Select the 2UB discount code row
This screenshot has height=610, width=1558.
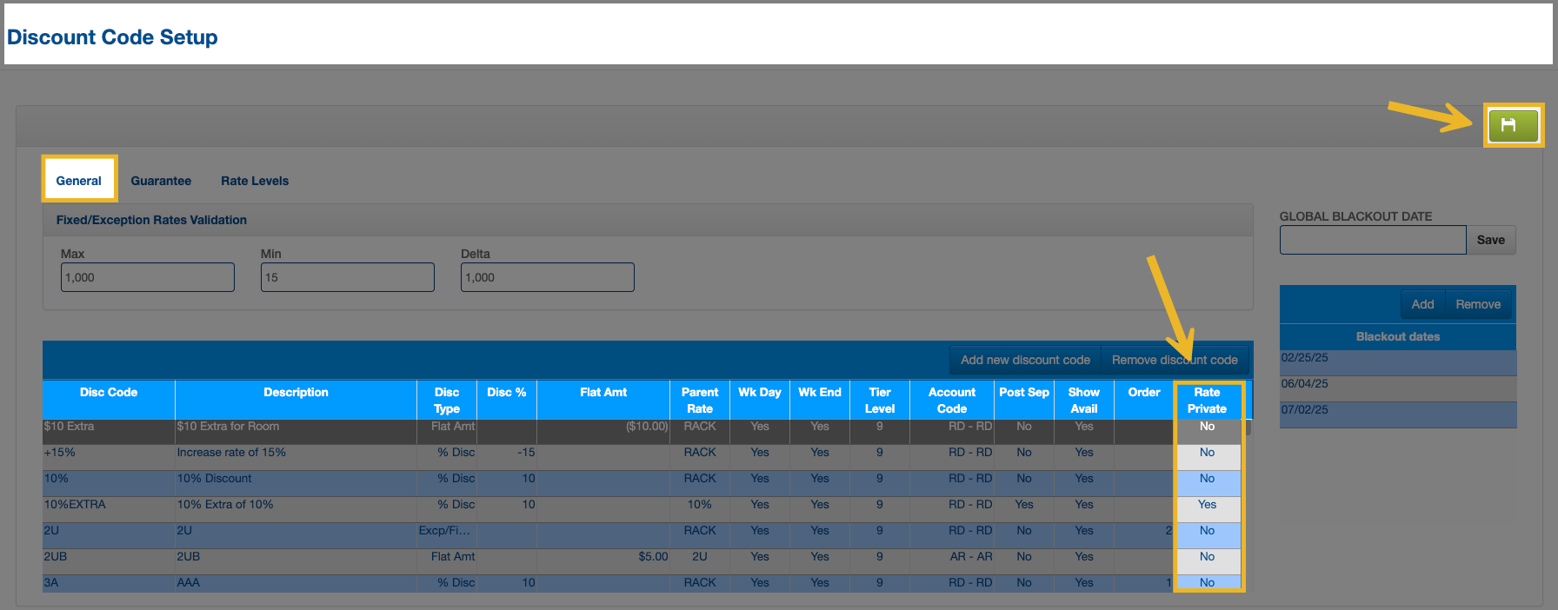(x=109, y=557)
